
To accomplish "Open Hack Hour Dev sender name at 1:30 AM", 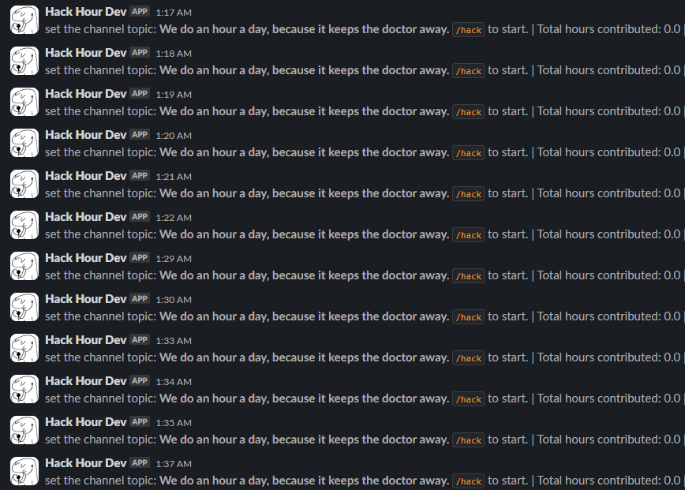I will click(x=85, y=299).
